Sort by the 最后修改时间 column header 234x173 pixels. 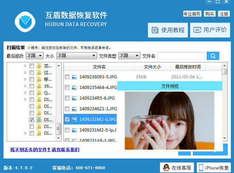[x=188, y=67]
